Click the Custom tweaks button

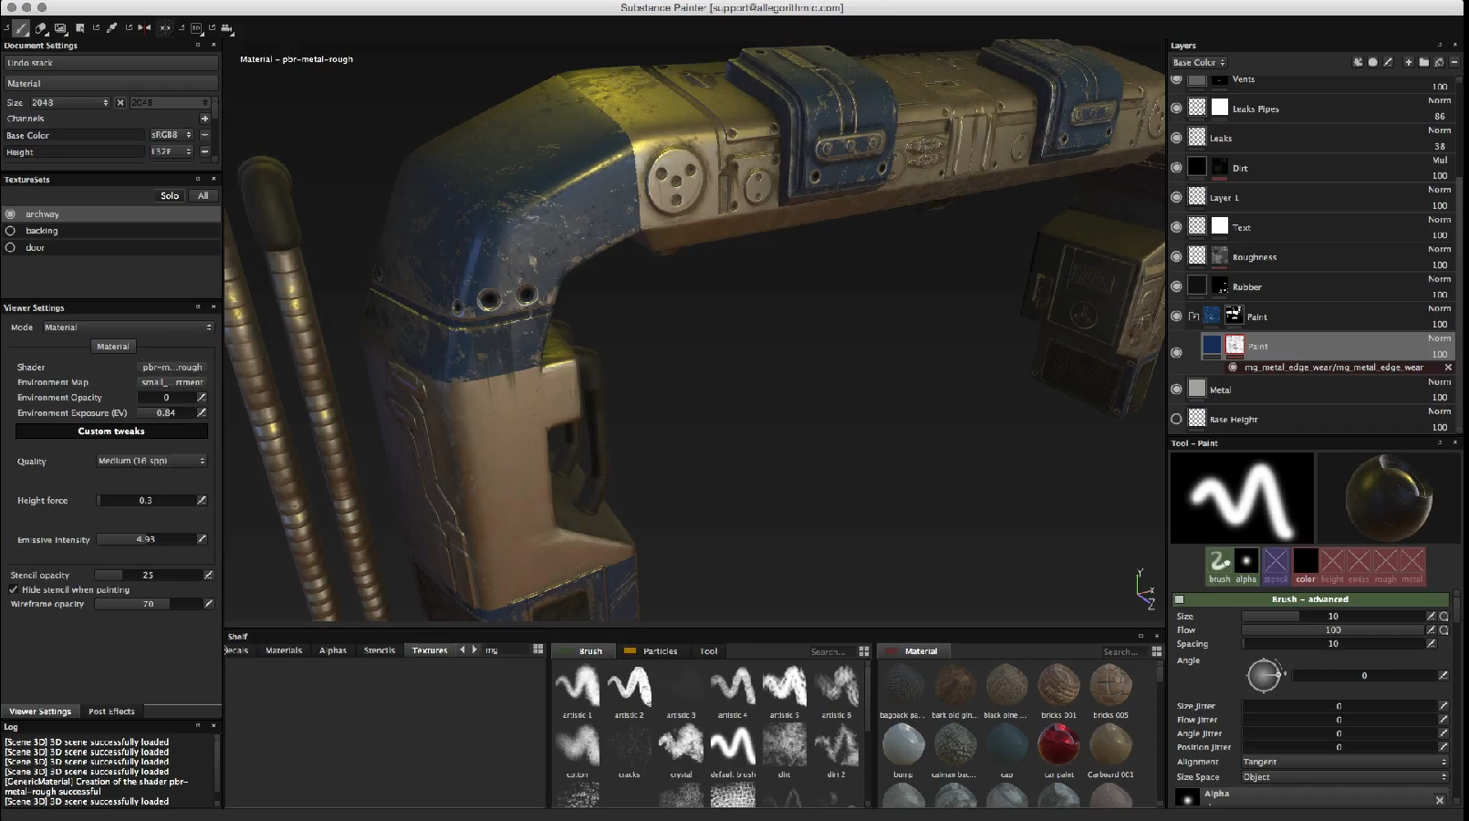click(x=111, y=431)
